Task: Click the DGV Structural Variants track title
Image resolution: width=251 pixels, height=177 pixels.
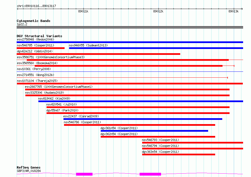Action: point(39,36)
